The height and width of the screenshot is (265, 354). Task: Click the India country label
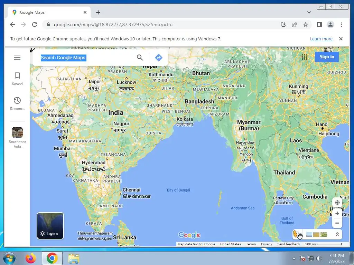[x=116, y=113]
